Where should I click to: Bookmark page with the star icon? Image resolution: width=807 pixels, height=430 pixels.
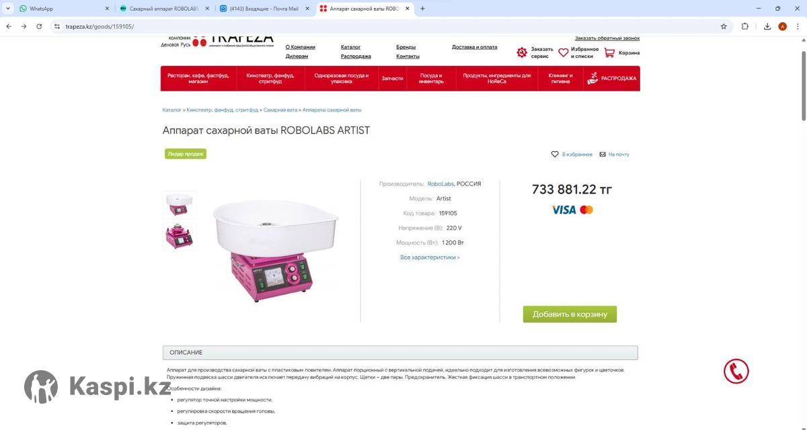[x=724, y=26]
